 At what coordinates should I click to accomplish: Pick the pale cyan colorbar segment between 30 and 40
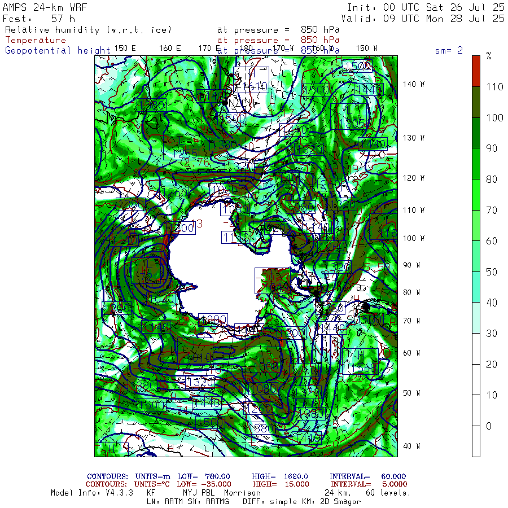tap(476, 318)
